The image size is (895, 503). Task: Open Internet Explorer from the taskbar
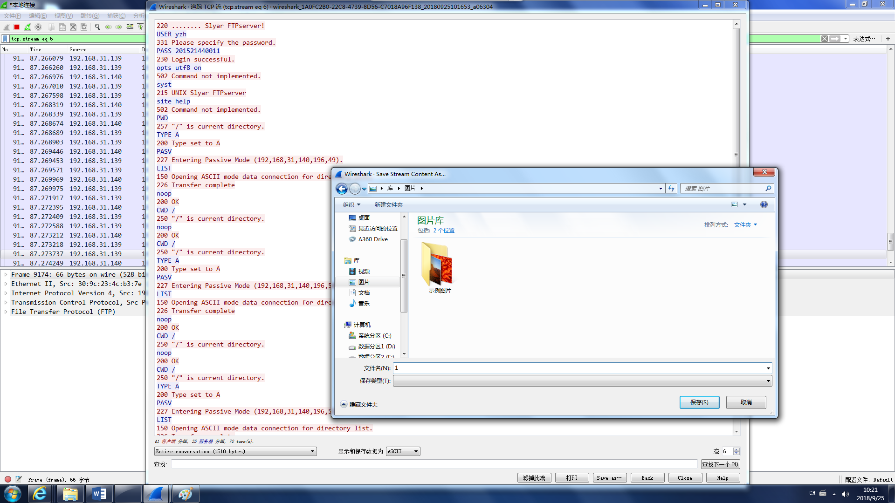[x=40, y=494]
